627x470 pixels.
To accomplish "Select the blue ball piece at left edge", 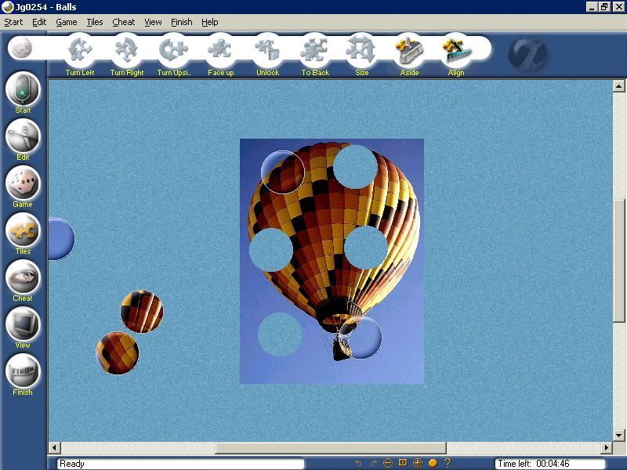I will pyautogui.click(x=62, y=239).
